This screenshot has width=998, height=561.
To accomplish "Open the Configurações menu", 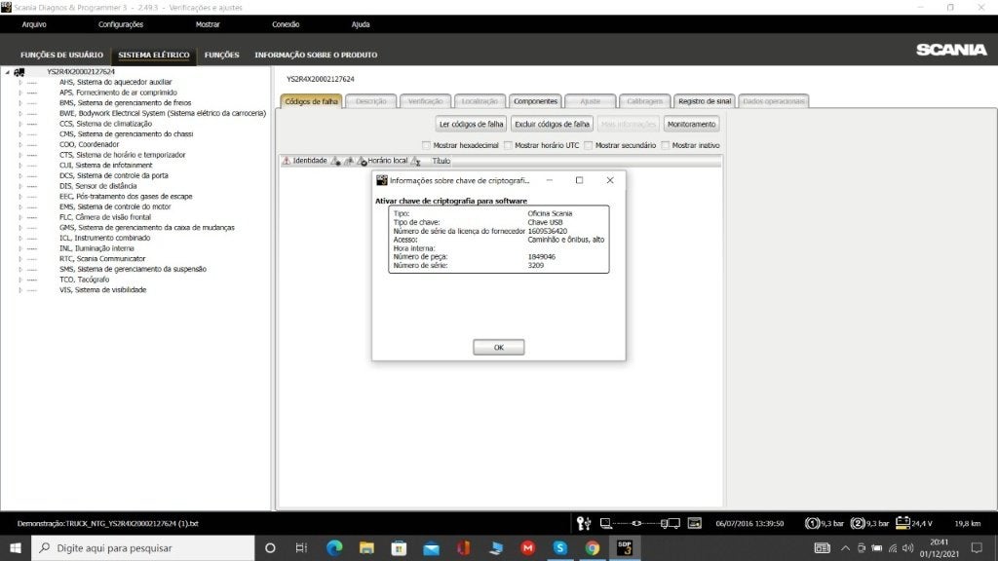I will coord(120,24).
